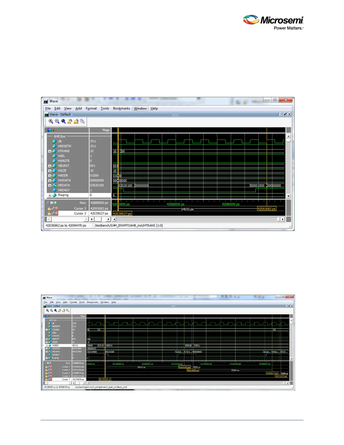The height and width of the screenshot is (445, 344).
Task: Click Zoom In icon in upper Wave toolbar
Action: [51, 121]
